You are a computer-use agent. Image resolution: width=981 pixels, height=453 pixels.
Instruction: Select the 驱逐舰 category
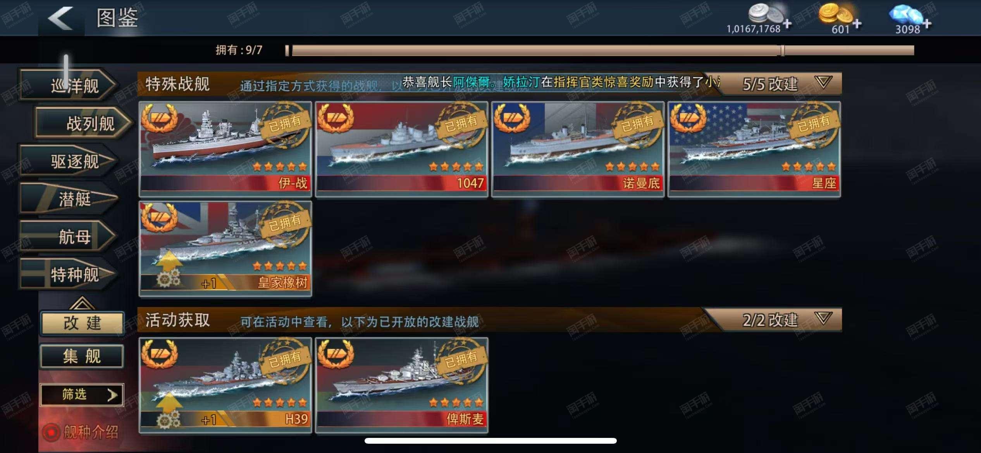pyautogui.click(x=68, y=161)
